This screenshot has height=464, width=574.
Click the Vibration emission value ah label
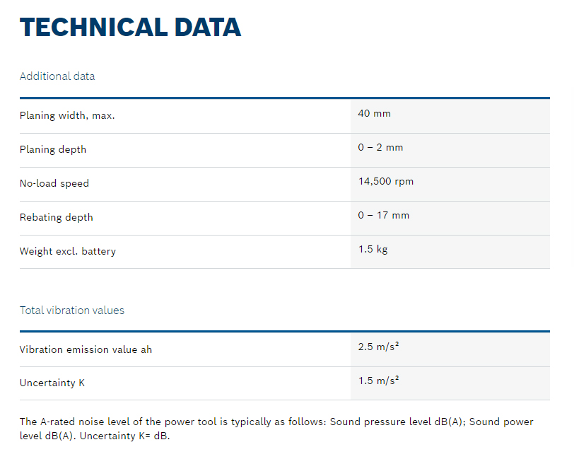(86, 349)
